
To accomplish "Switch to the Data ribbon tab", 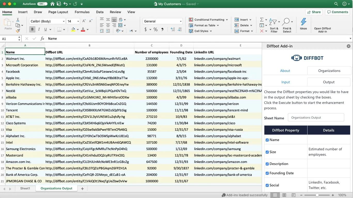I will (x=100, y=12).
